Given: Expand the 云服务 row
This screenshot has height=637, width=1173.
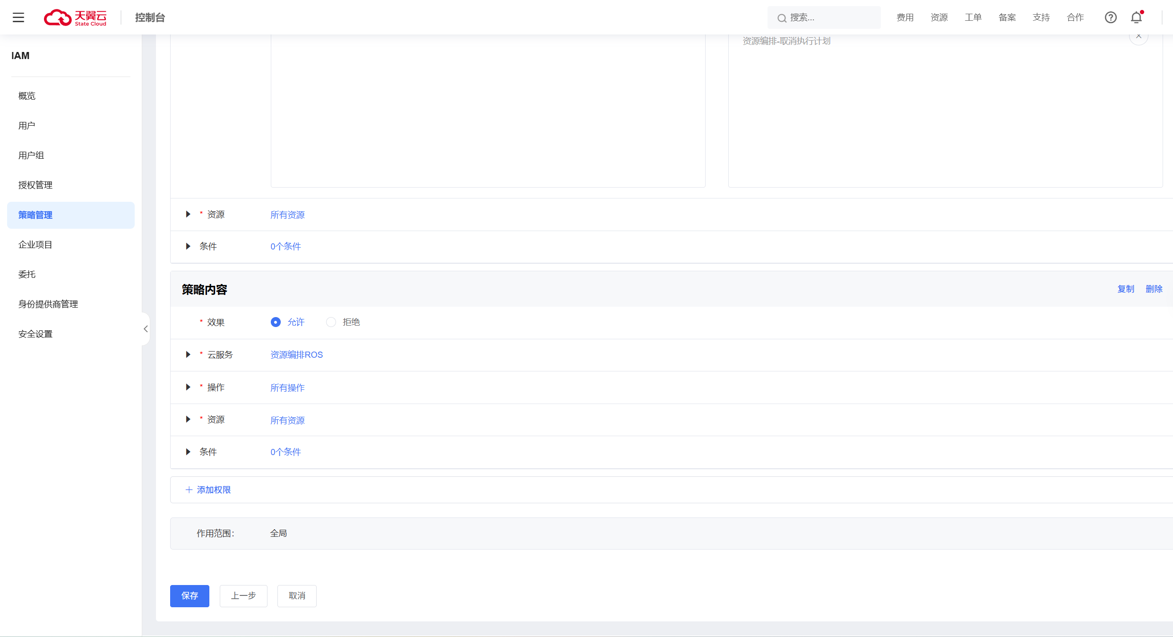Looking at the screenshot, I should pyautogui.click(x=188, y=355).
